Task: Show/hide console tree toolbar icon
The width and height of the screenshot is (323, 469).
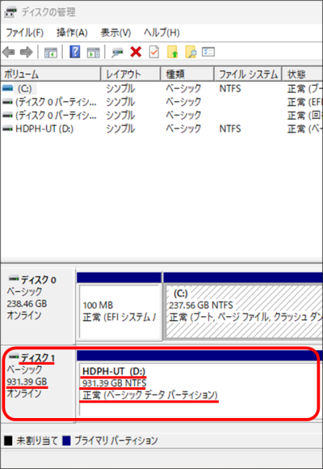Action: 51,53
